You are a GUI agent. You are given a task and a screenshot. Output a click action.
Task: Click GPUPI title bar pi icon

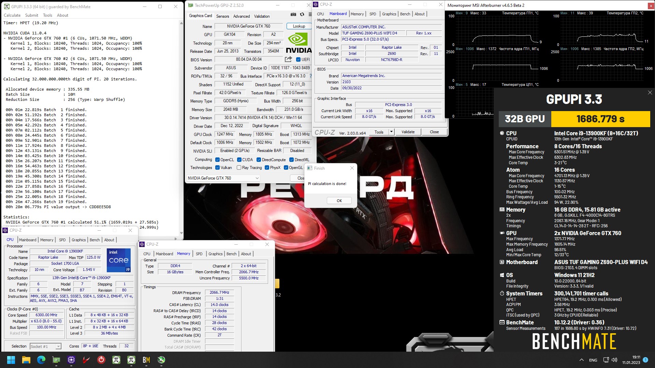coord(6,6)
